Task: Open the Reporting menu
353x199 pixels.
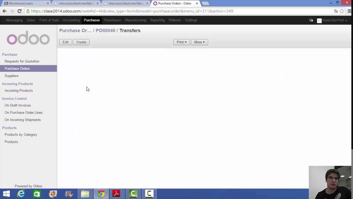Action: 157,20
